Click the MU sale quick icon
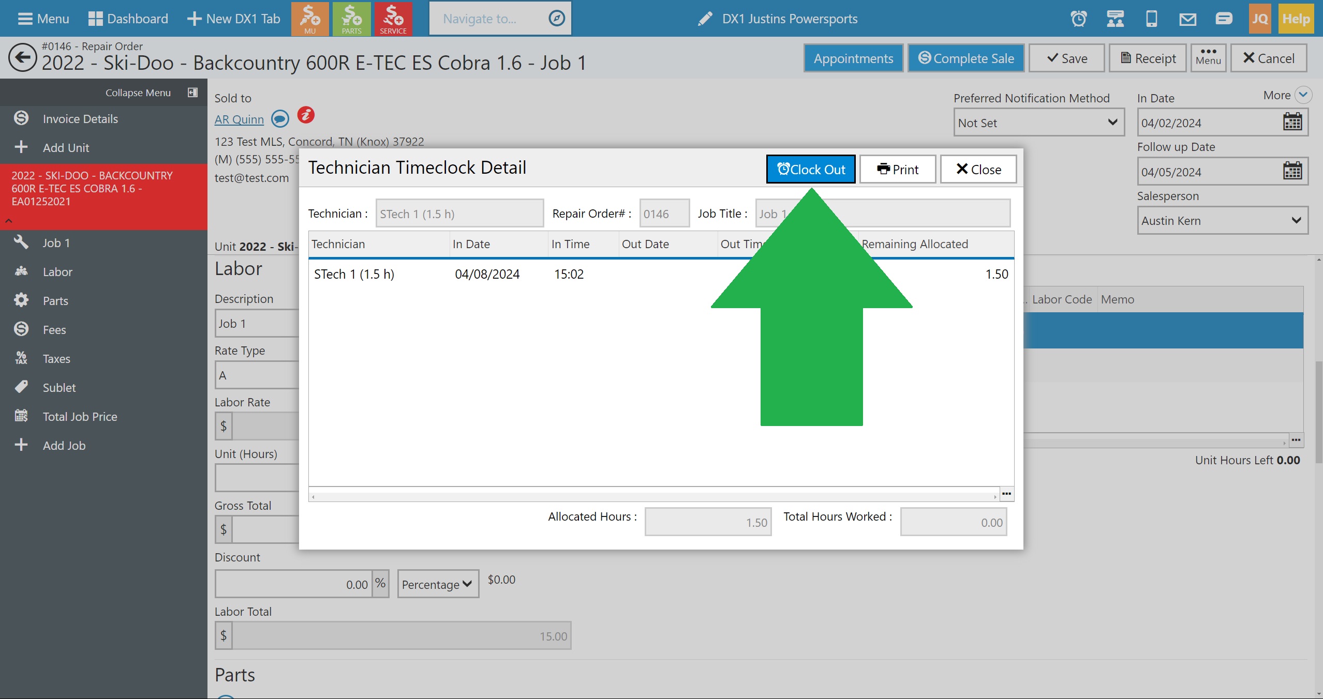Viewport: 1323px width, 699px height. [310, 19]
